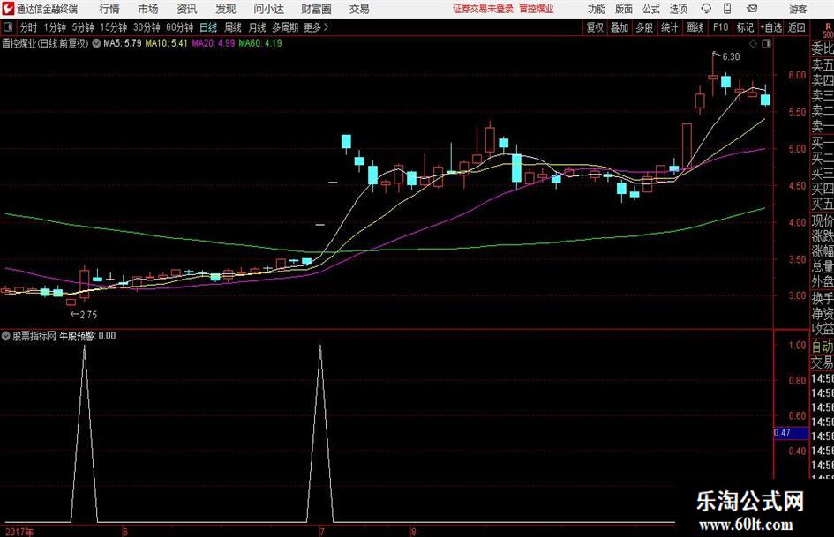Click the MA10: 5.41 indicator label
This screenshot has width=834, height=537.
pyautogui.click(x=167, y=43)
